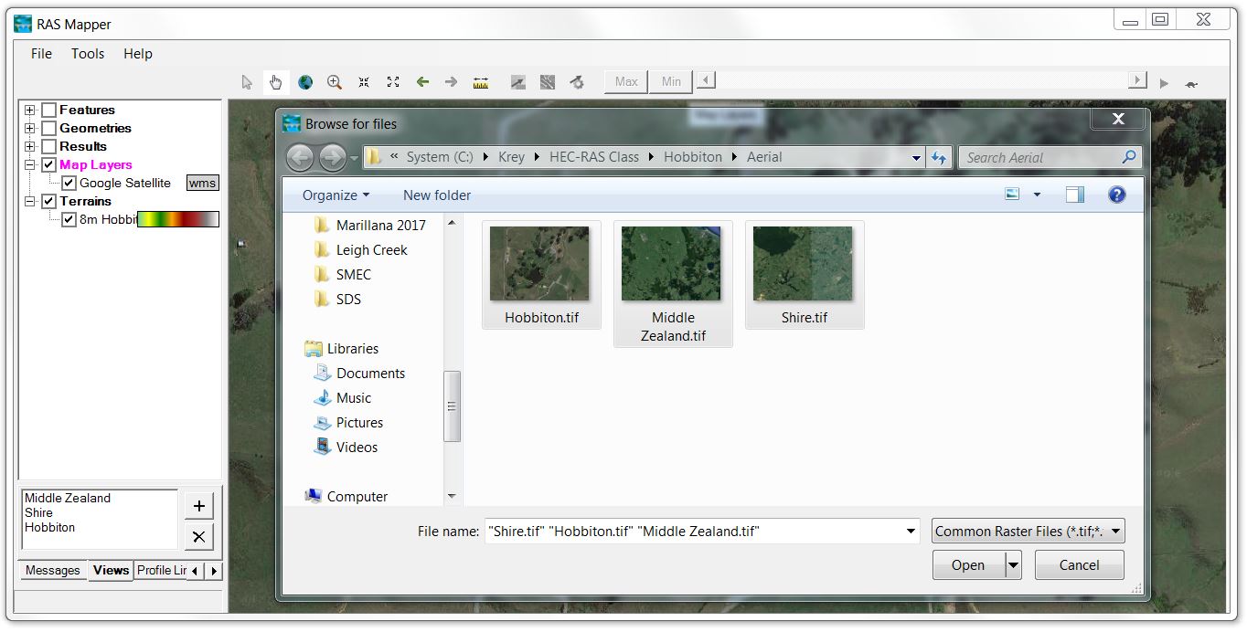Screen dimensions: 1247x632
Task: Select the measure ruler tool
Action: click(481, 82)
